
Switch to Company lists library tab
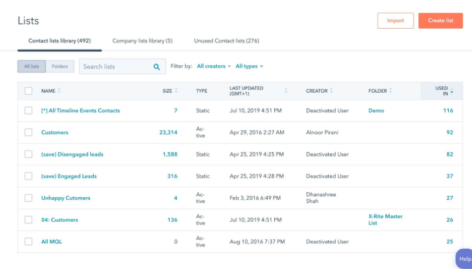click(142, 41)
